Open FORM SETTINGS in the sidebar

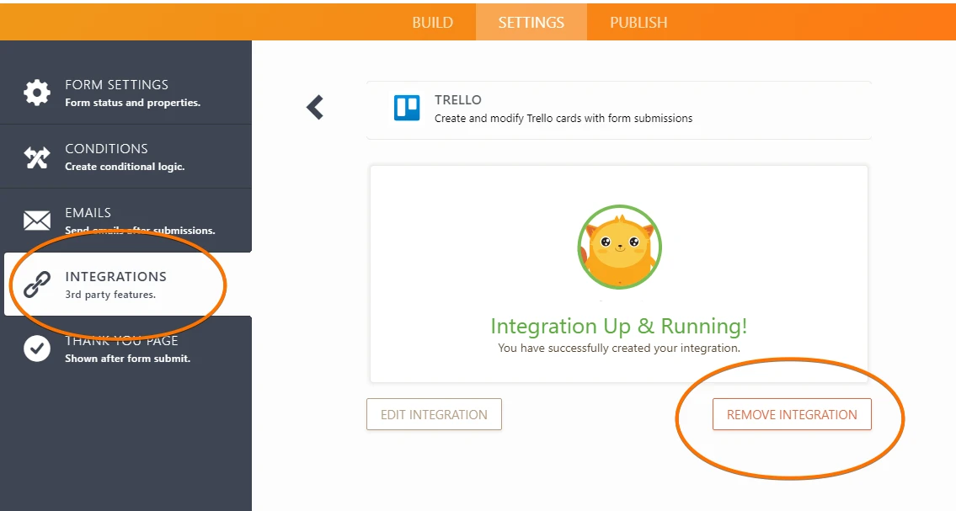126,93
